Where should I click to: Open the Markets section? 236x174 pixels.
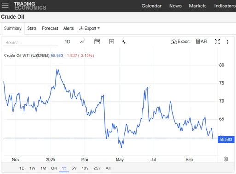coord(198,6)
